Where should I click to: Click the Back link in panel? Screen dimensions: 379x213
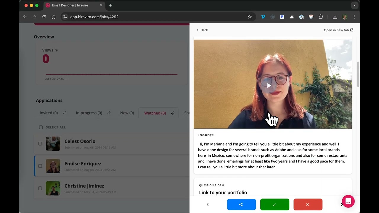click(x=202, y=30)
